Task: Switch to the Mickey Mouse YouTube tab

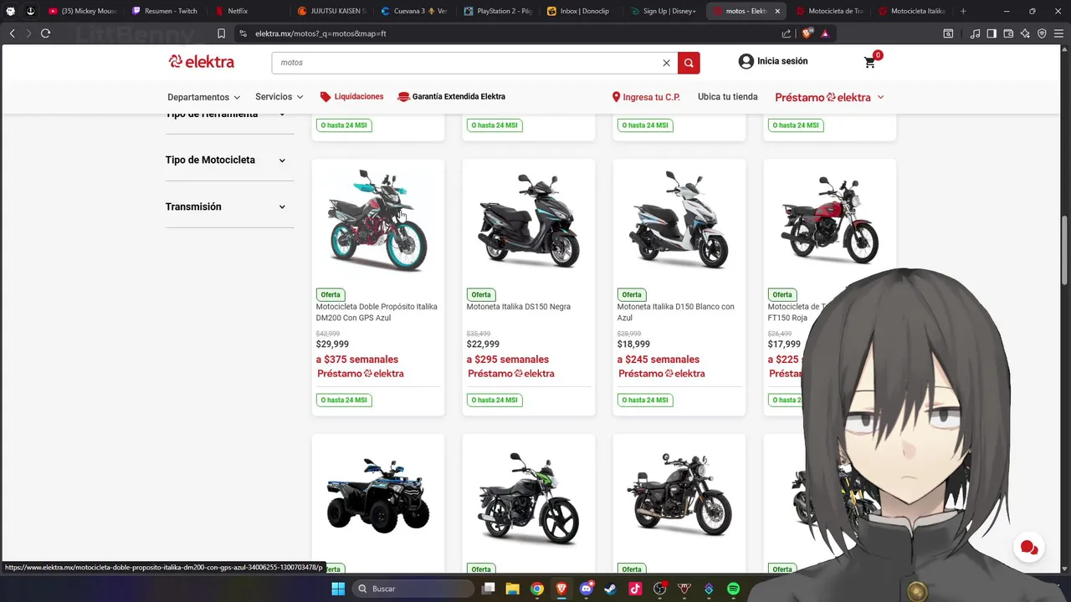Action: pyautogui.click(x=81, y=11)
